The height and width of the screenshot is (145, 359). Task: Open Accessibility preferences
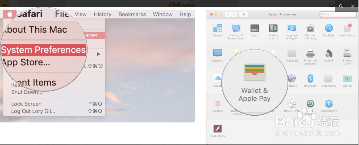pos(329,106)
